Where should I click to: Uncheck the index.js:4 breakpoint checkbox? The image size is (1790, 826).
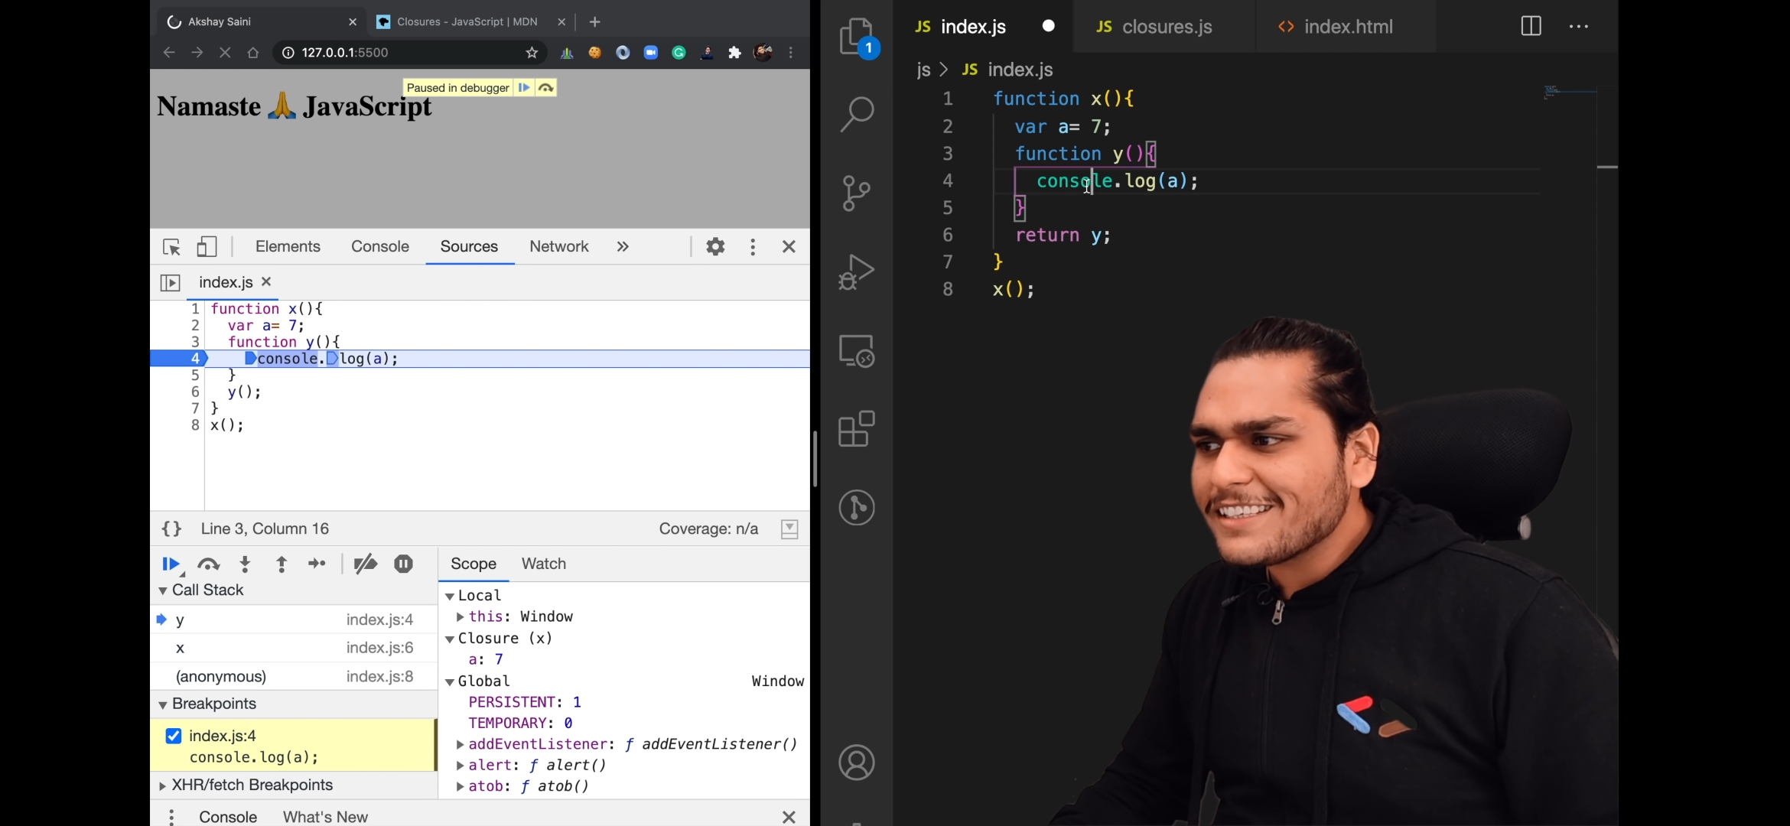pyautogui.click(x=174, y=736)
